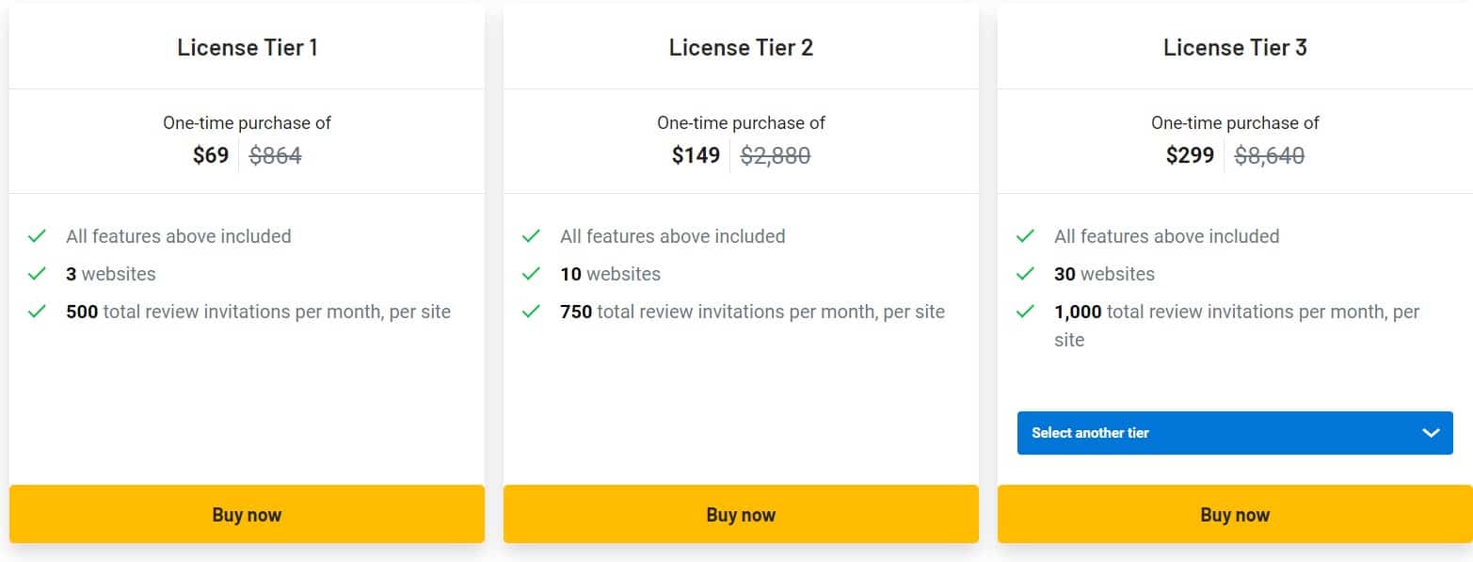Click the checkmark next to '10 websites'
The image size is (1473, 562).
pos(533,274)
